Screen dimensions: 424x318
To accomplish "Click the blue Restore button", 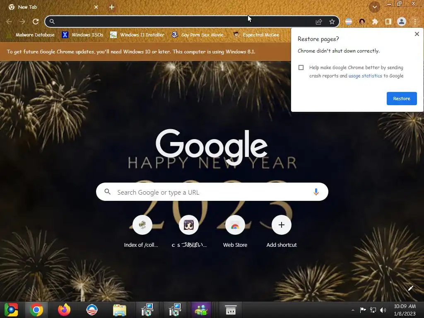I will 402,99.
